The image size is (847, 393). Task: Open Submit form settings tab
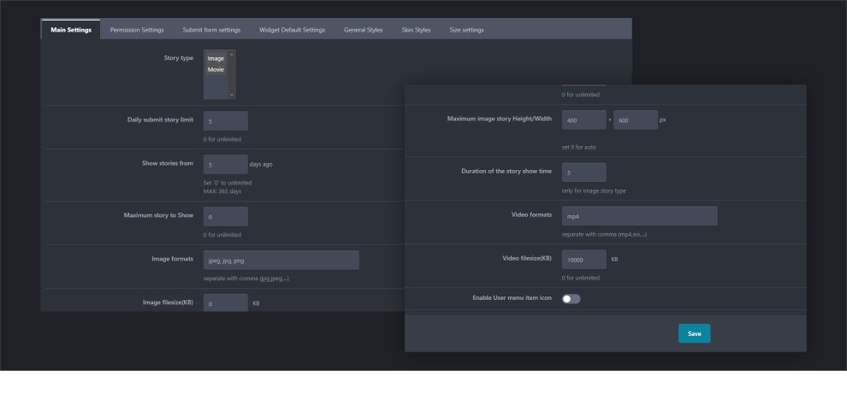(x=211, y=30)
